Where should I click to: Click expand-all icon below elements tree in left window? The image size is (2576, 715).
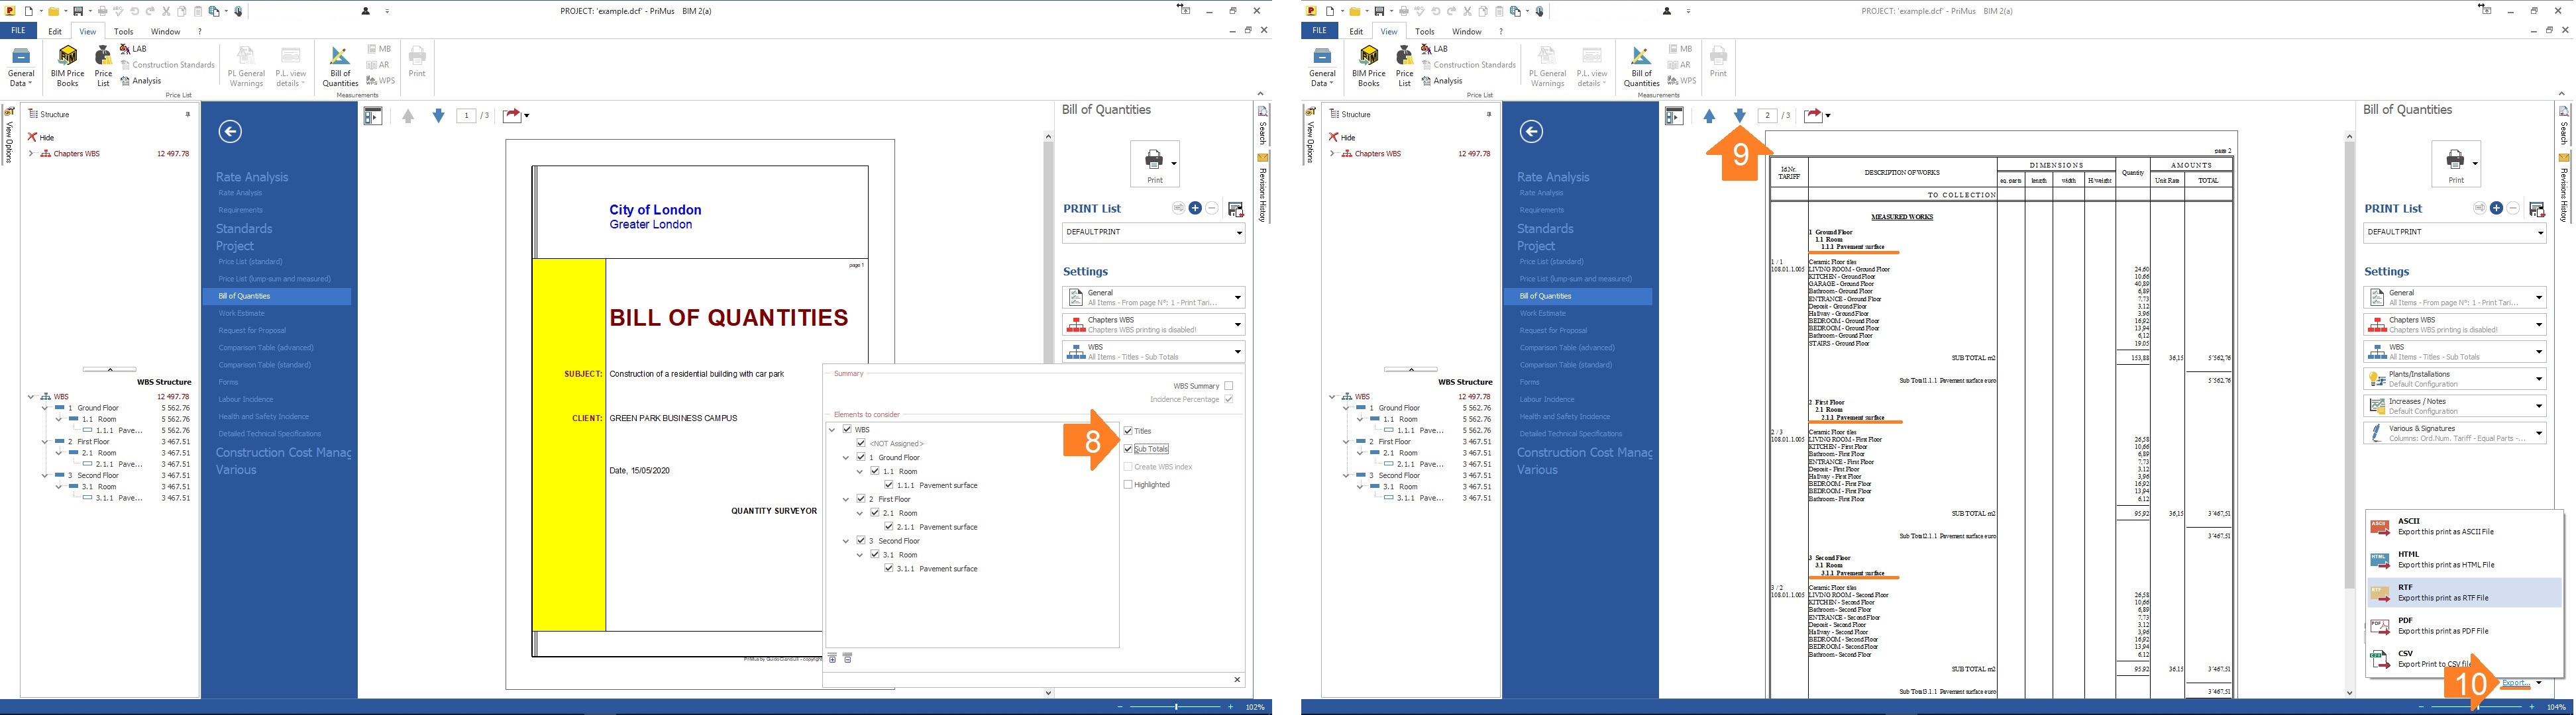832,658
